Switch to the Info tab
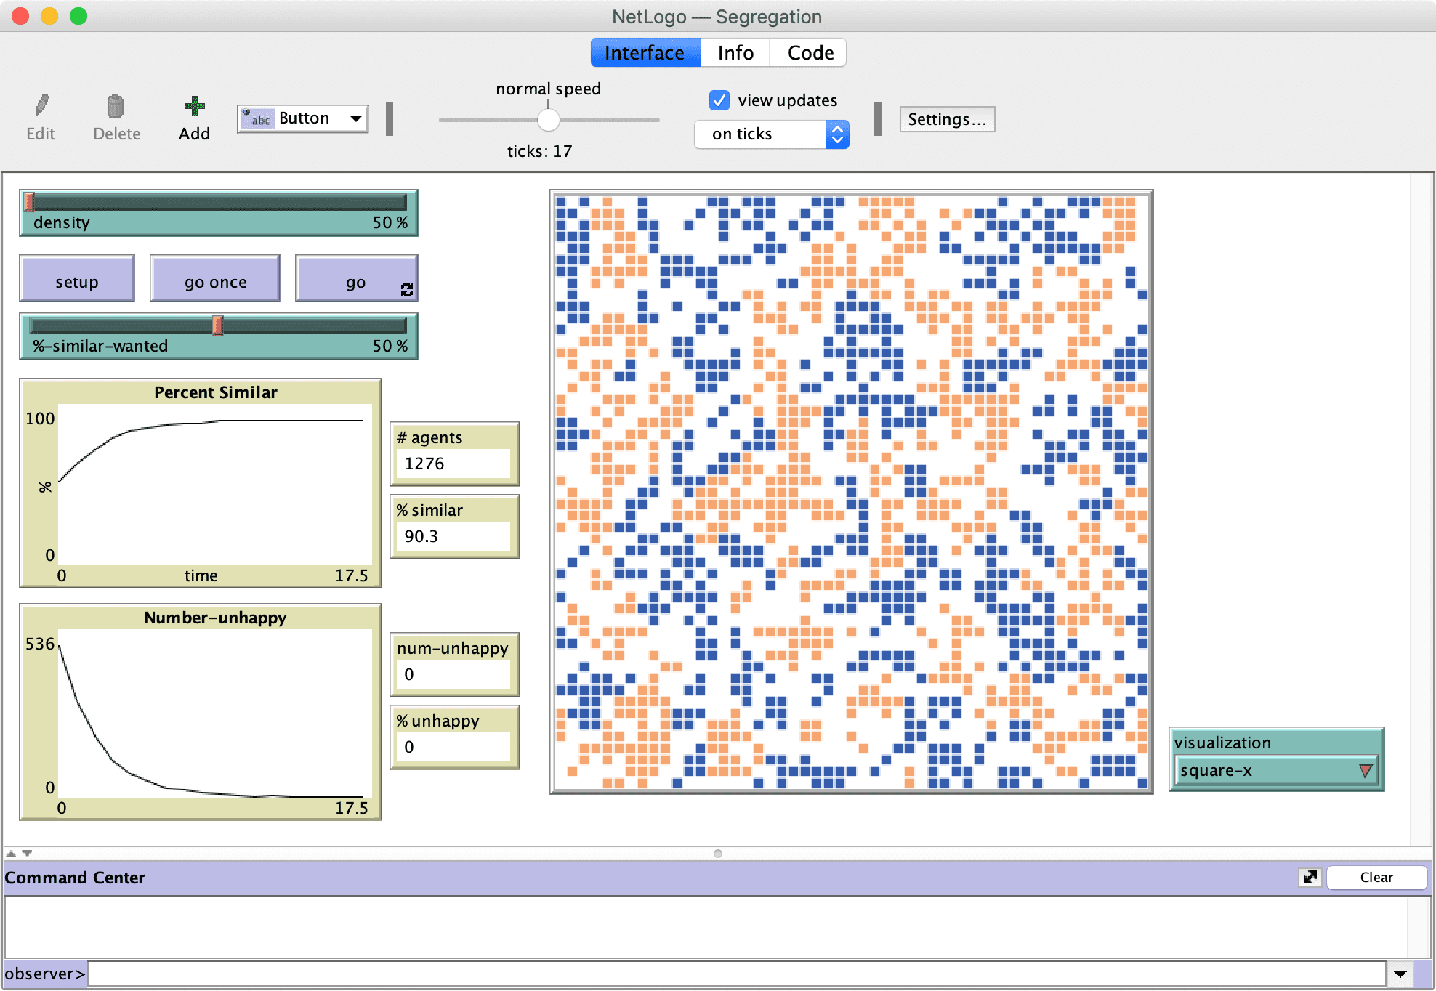Viewport: 1436px width, 991px height. click(x=735, y=53)
